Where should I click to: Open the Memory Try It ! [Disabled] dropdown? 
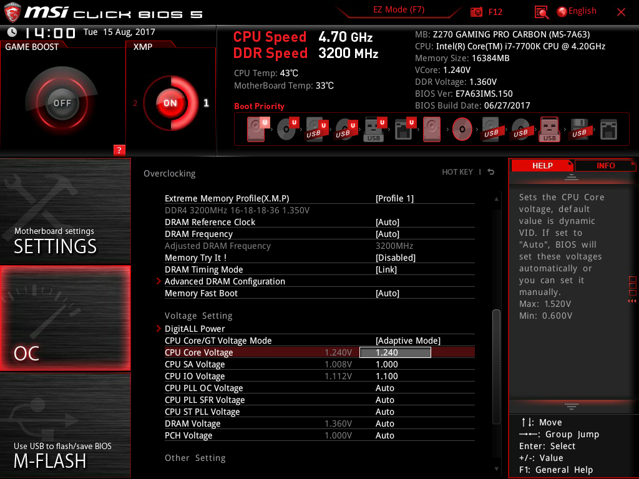[x=395, y=258]
